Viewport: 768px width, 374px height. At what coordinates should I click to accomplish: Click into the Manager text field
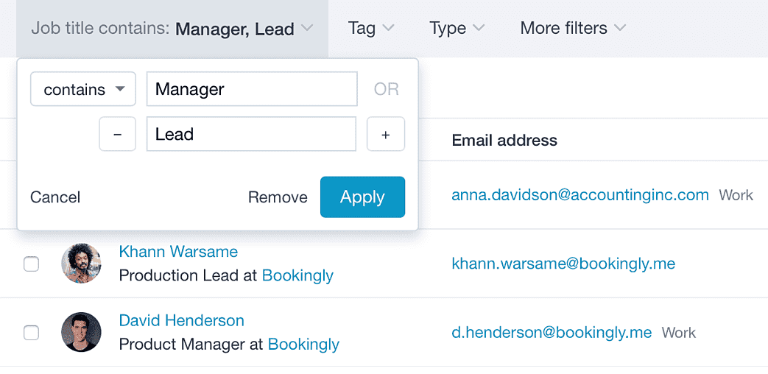tap(252, 89)
